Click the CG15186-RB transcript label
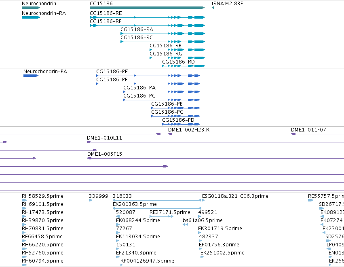344x267 pixels. click(x=165, y=46)
